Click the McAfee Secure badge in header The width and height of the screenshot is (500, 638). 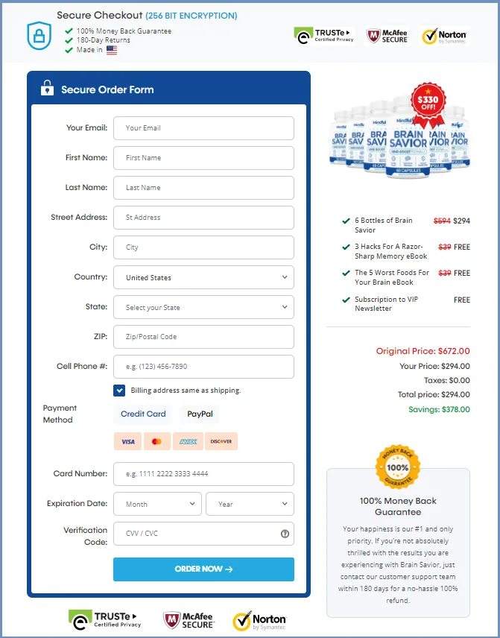coord(387,37)
